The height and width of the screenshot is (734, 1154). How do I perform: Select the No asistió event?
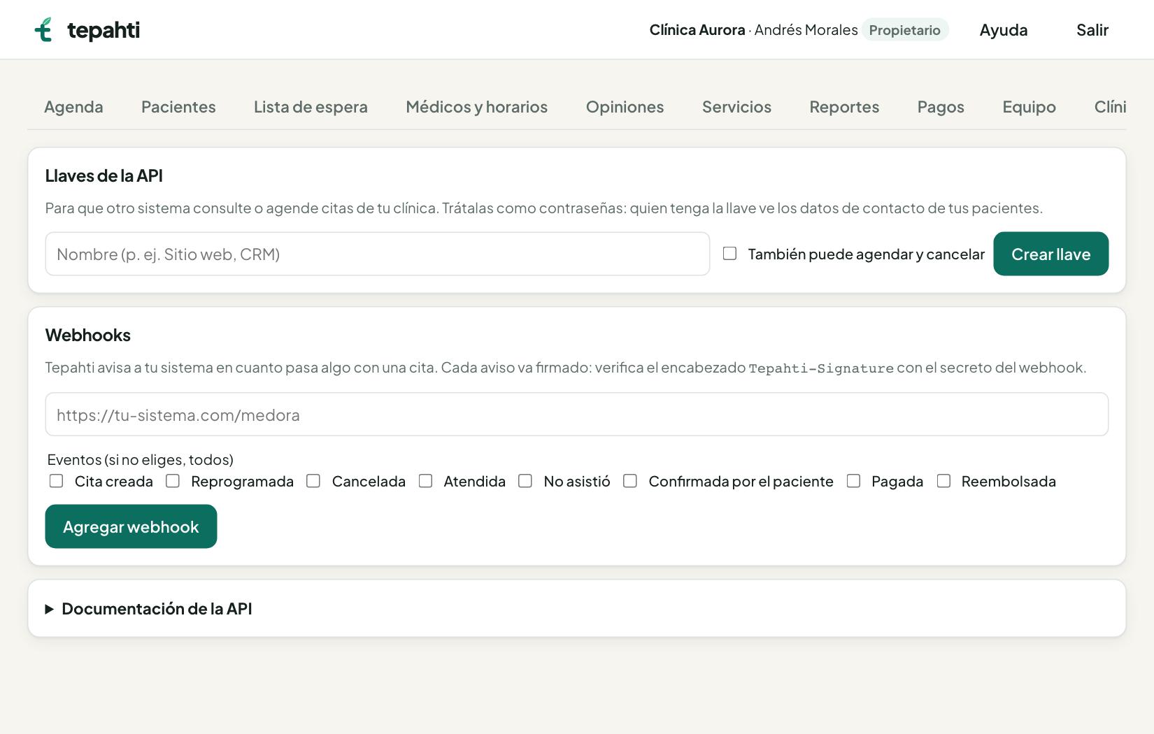pos(525,481)
